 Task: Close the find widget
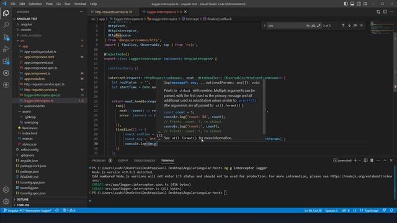[362, 25]
